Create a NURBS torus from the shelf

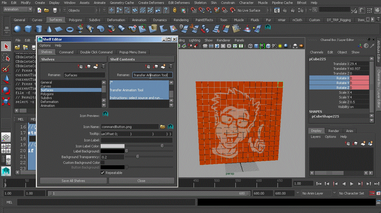point(70,29)
